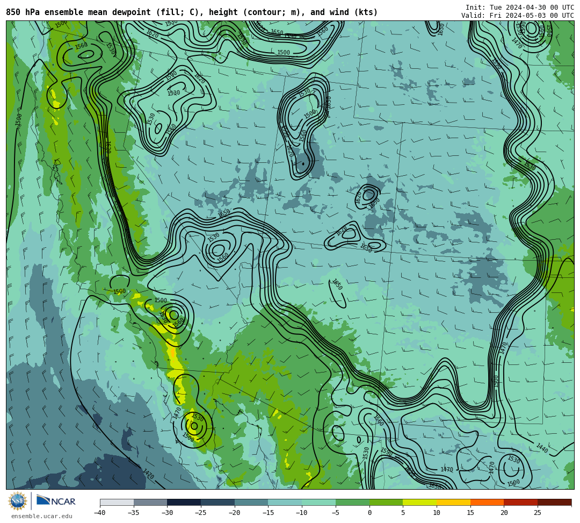The image size is (580, 523).
Task: Pick the mint -10 to -5 colorbar swatch
Action: pyautogui.click(x=319, y=502)
